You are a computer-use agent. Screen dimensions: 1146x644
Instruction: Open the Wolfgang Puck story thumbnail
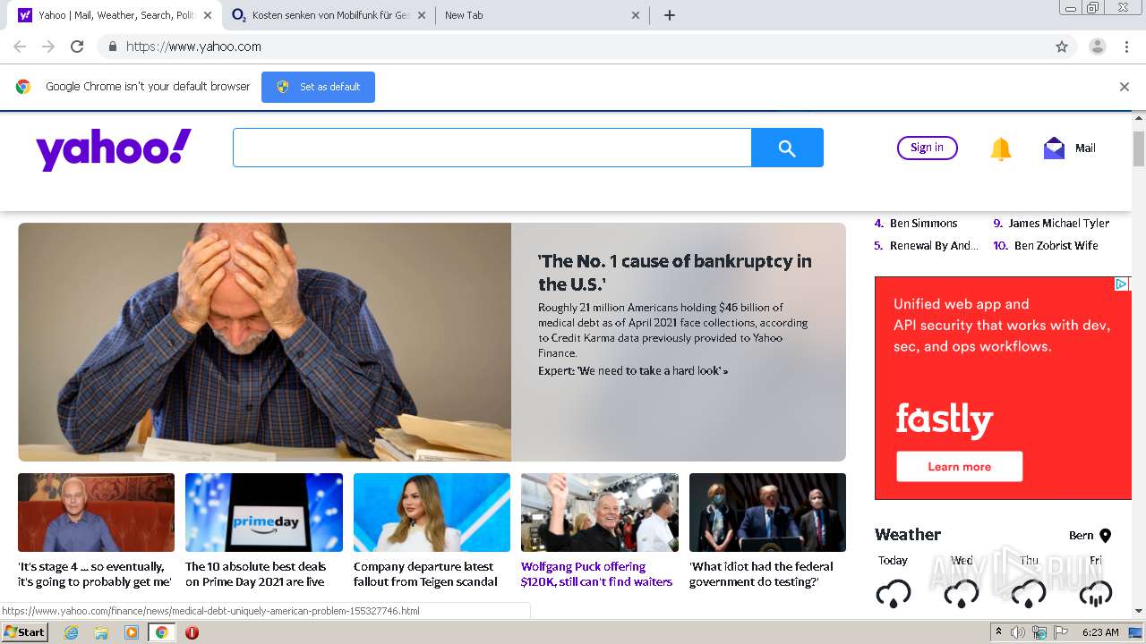tap(600, 513)
